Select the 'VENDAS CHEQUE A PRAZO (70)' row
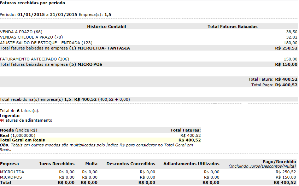The width and height of the screenshot is (299, 186). (x=149, y=37)
